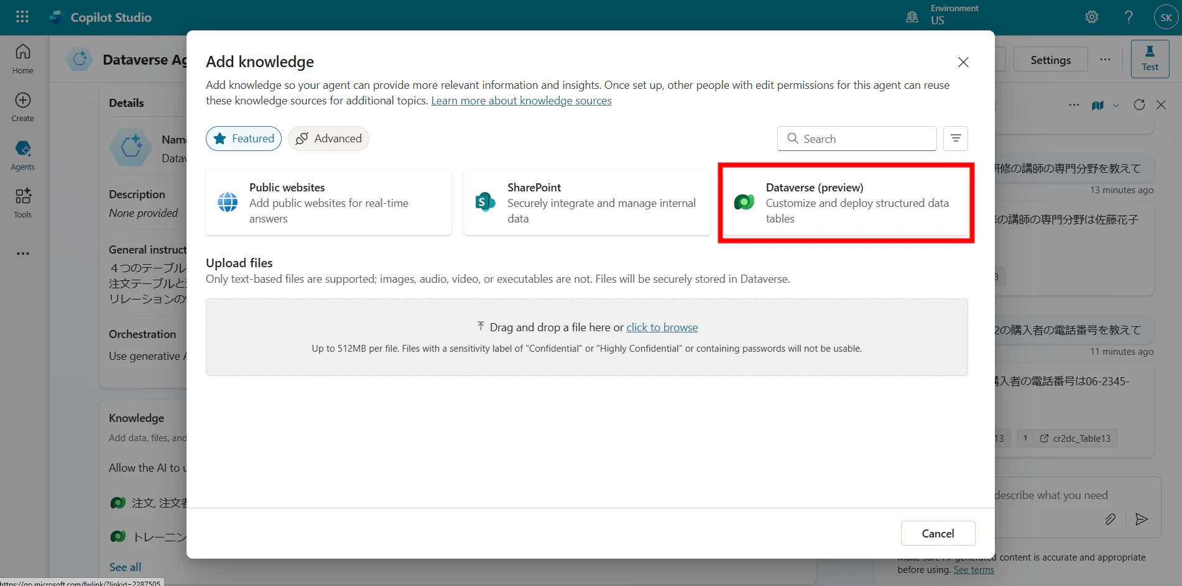Click the click to browse link
The height and width of the screenshot is (586, 1182).
click(x=662, y=327)
